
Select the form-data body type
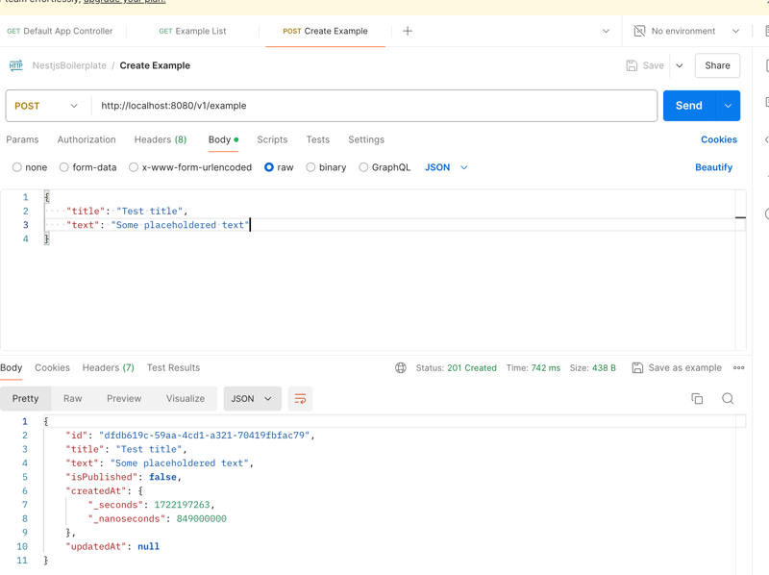(63, 167)
